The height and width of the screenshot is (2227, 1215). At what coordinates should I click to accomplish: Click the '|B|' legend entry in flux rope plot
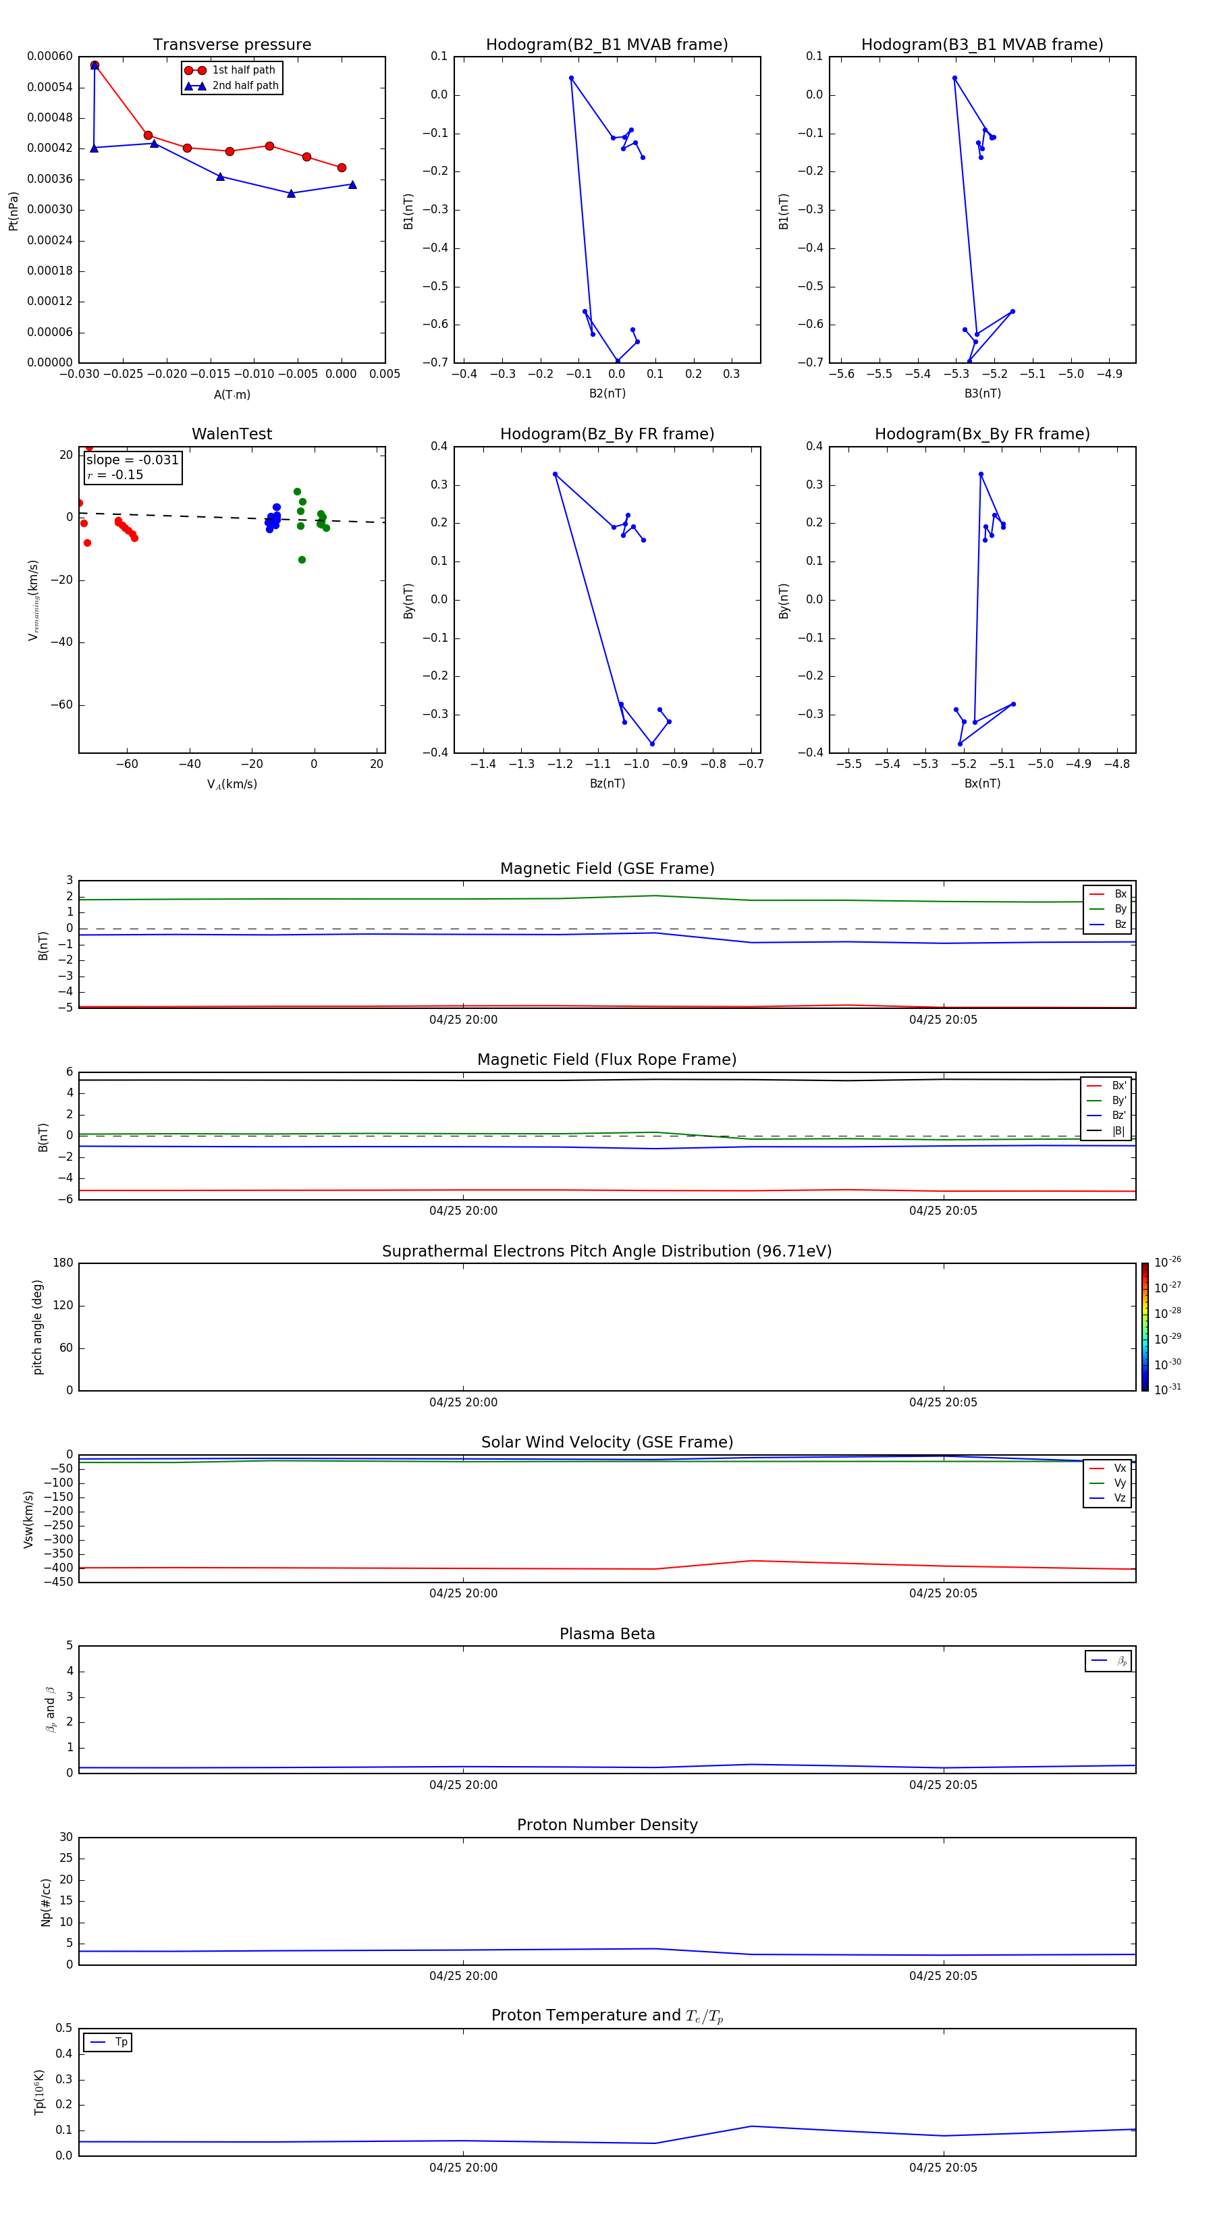(x=1107, y=1131)
